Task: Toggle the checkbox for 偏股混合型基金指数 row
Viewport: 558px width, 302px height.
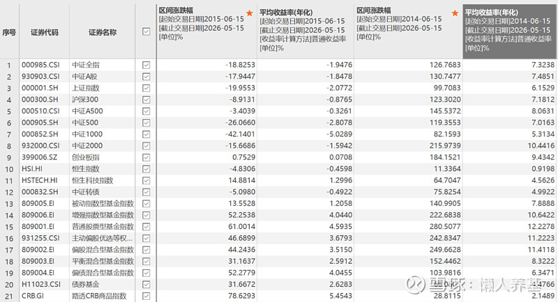Action: [146, 250]
